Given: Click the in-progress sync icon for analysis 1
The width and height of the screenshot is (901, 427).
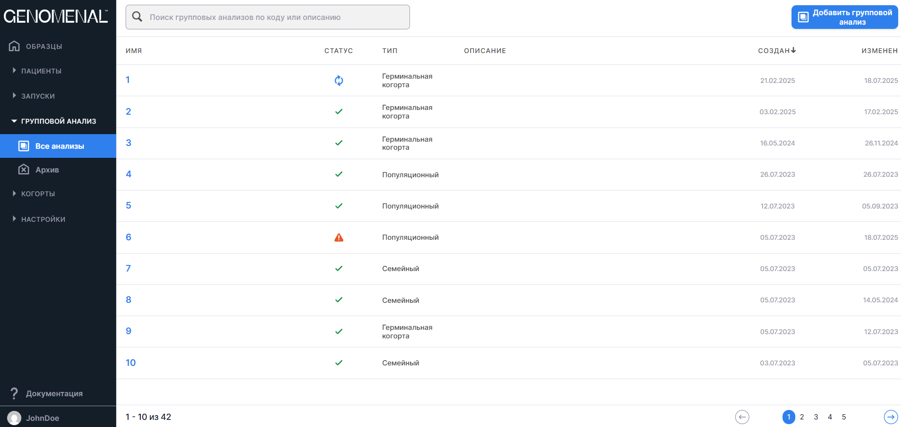Looking at the screenshot, I should [338, 81].
